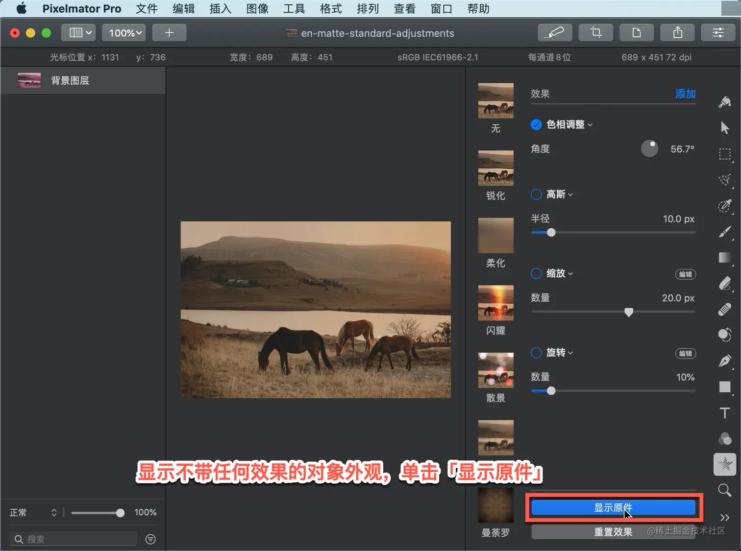This screenshot has width=741, height=551.
Task: Open the 色相调整 effect type dropdown
Action: (x=569, y=124)
